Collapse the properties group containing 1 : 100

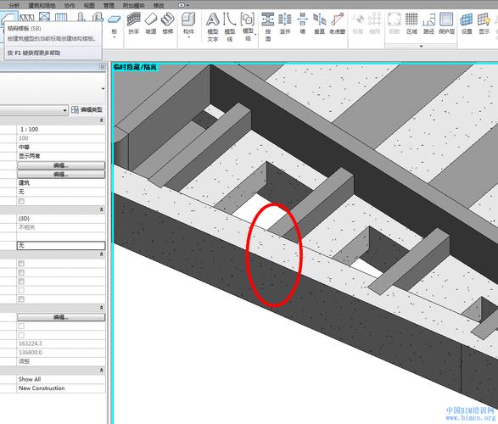point(102,120)
